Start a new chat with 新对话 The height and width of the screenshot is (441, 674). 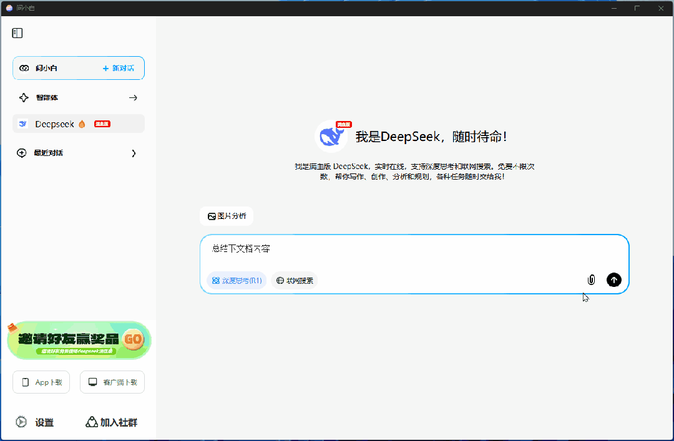pyautogui.click(x=119, y=68)
